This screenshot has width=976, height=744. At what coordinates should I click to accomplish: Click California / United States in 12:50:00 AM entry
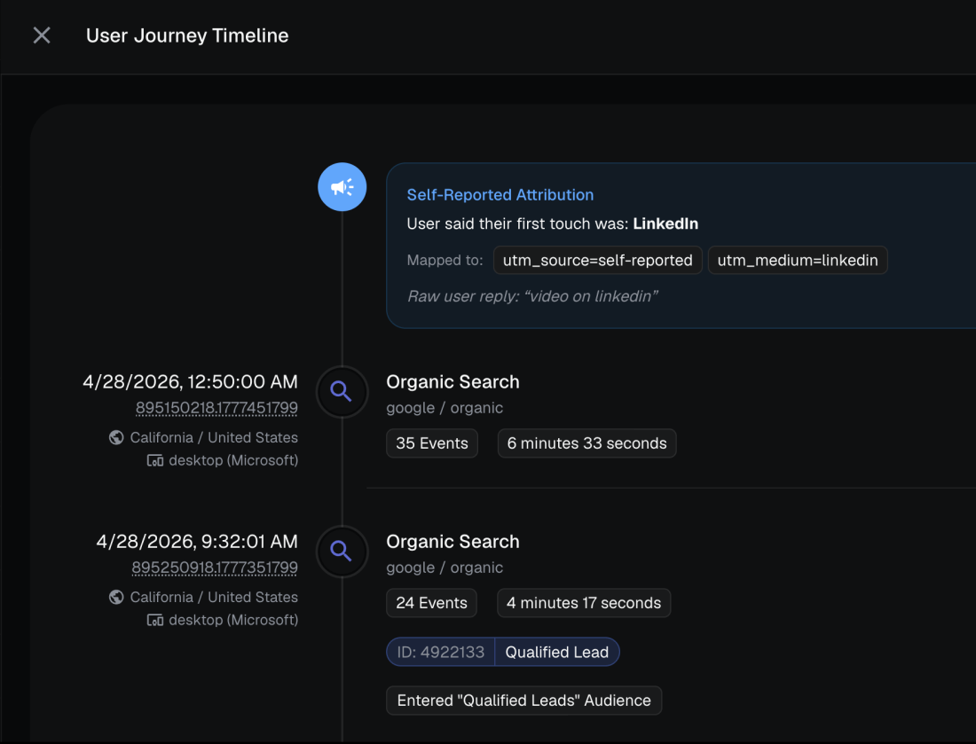click(x=214, y=437)
